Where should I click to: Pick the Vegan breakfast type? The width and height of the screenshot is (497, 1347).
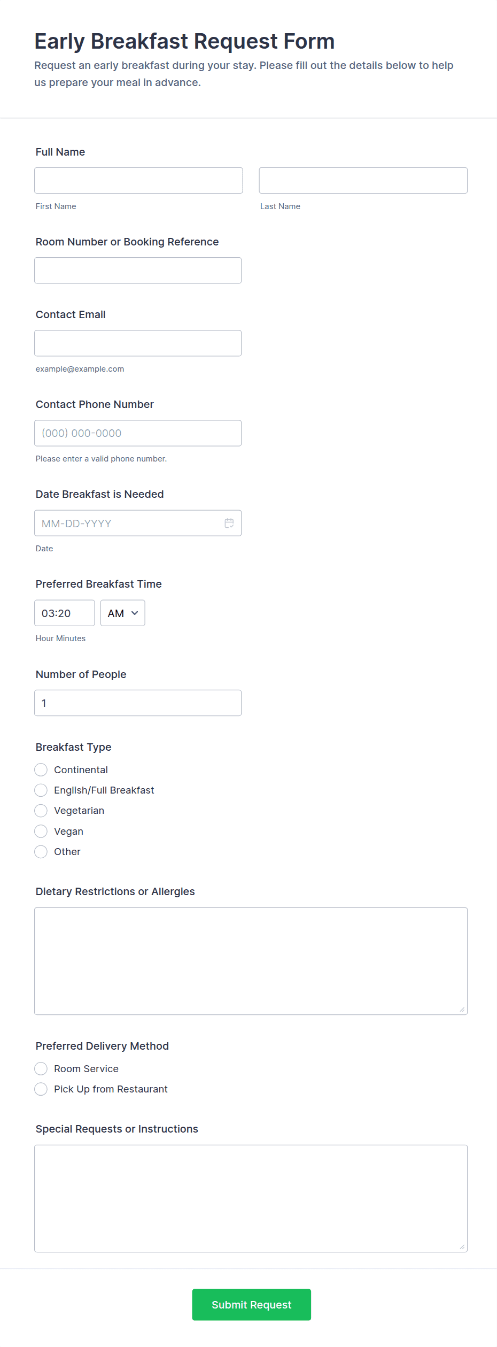click(41, 831)
